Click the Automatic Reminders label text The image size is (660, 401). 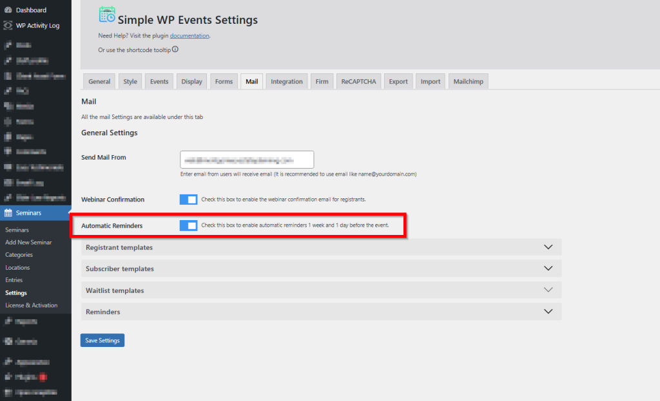(x=112, y=226)
